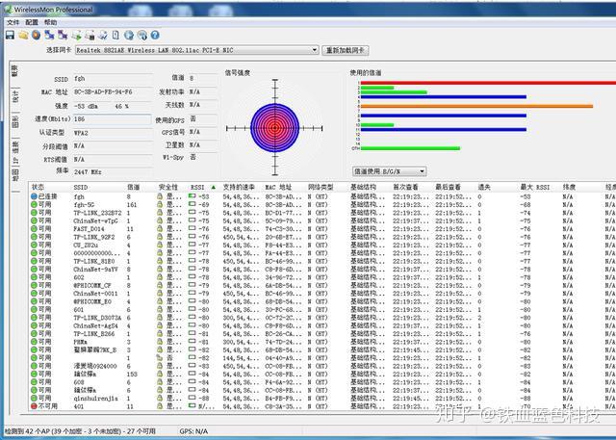Screen dimensions: 616x440
Task: Select the ChinaNet-9aYV network row
Action: click(x=322, y=270)
